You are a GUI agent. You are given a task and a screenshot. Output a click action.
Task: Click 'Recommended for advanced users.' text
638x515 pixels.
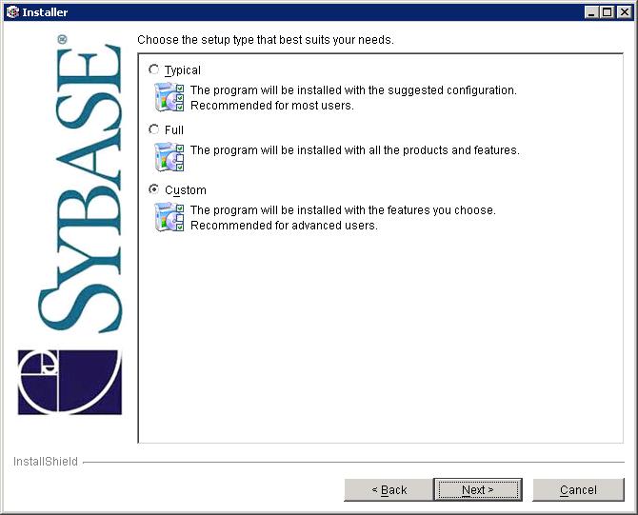click(x=284, y=226)
